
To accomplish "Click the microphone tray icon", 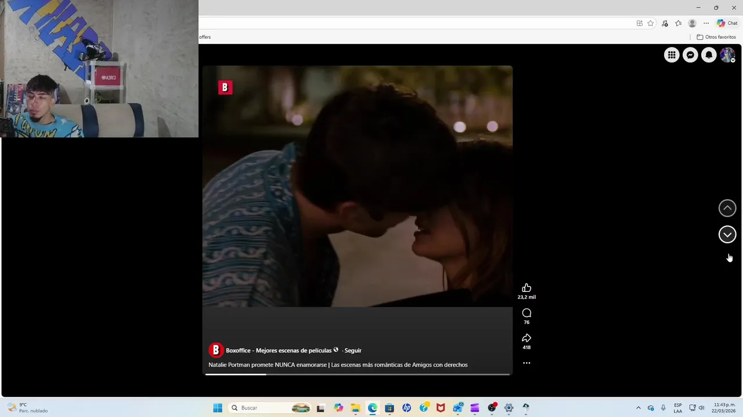I will (663, 408).
